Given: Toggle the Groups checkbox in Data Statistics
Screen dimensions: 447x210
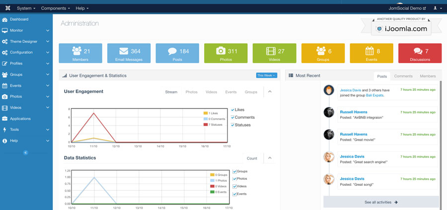Looking at the screenshot, I should tap(234, 171).
